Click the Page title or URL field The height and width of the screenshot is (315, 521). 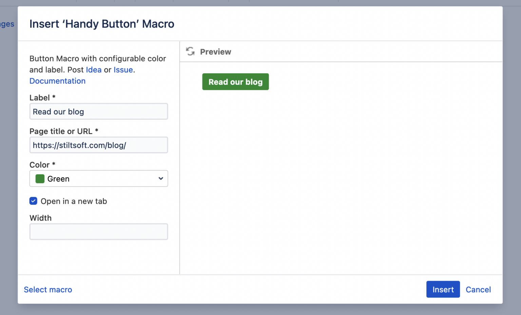tap(98, 145)
